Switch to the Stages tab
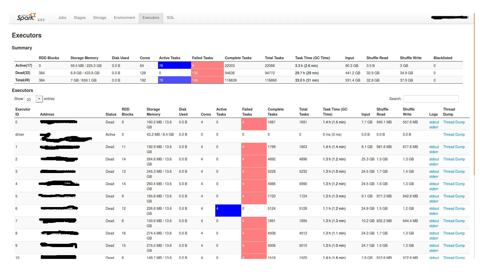This screenshot has width=484, height=272. click(x=80, y=18)
